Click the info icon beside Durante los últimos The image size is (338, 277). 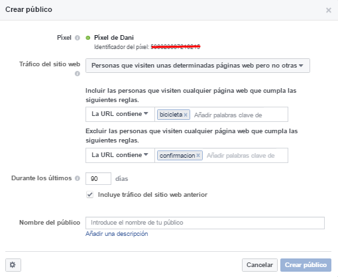pos(78,178)
